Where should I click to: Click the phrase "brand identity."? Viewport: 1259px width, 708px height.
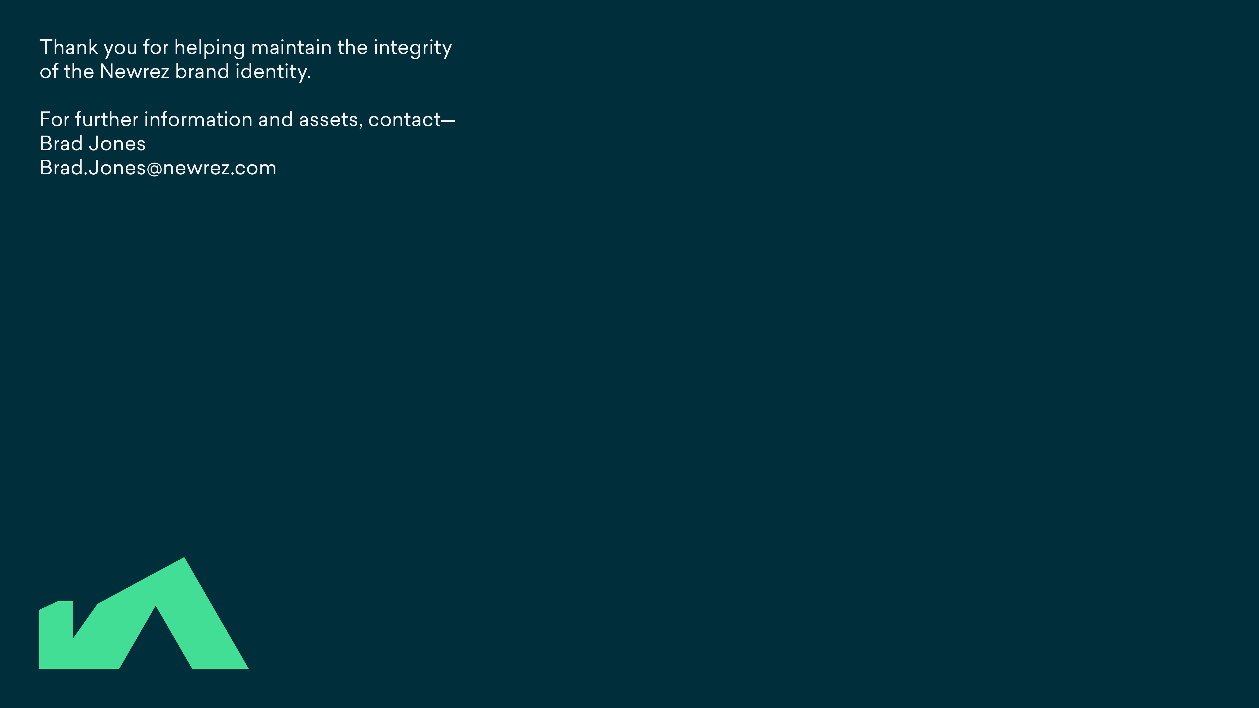coord(243,72)
